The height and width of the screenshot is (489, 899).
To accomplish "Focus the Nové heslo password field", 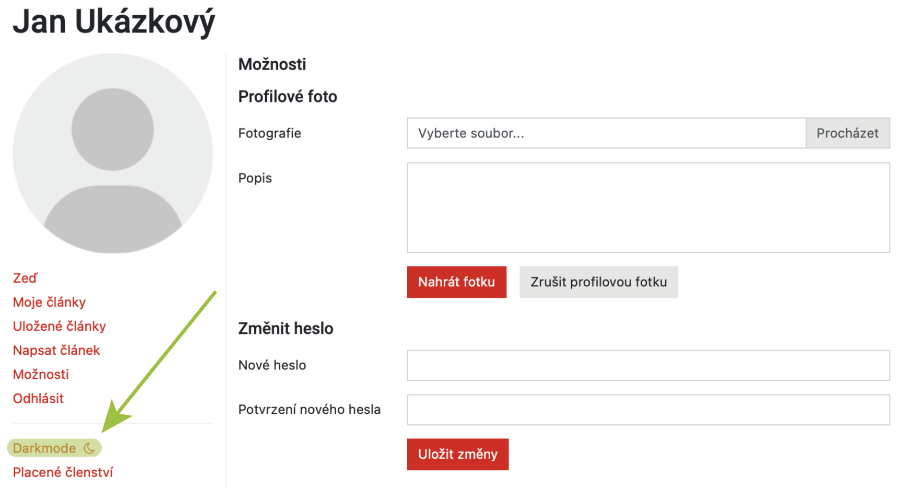I will tap(648, 366).
